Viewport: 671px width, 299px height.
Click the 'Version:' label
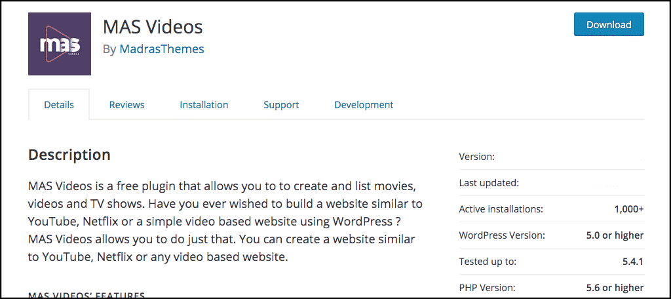click(477, 157)
